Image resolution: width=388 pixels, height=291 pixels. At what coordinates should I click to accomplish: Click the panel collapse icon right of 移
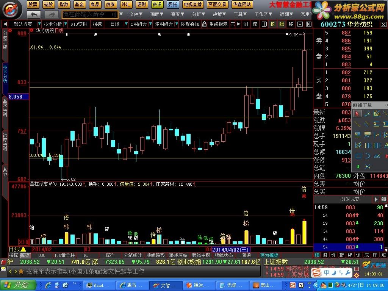300,24
